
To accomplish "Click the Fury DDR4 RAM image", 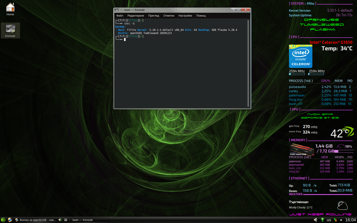I will pyautogui.click(x=302, y=149).
